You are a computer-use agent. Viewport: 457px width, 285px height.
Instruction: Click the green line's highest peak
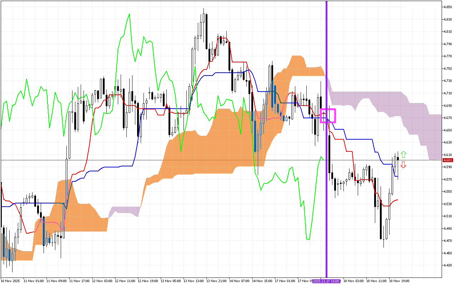point(129,14)
